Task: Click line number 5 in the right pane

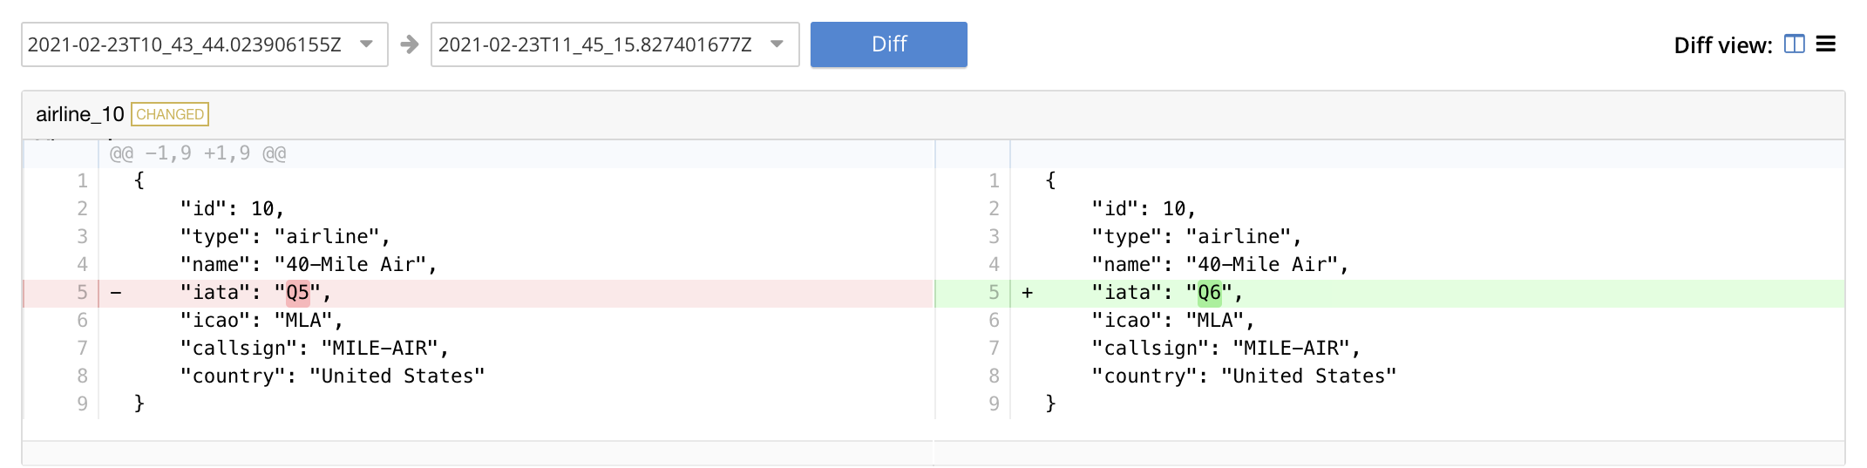Action: click(x=994, y=293)
